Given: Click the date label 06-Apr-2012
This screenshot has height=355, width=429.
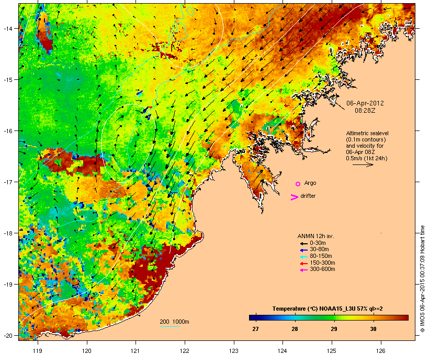Looking at the screenshot, I should (x=365, y=103).
